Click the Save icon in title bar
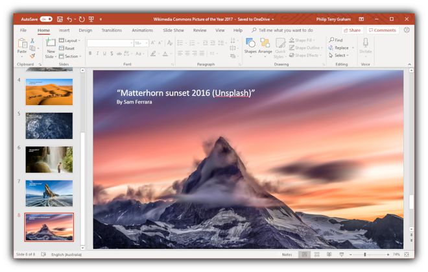 (x=60, y=19)
